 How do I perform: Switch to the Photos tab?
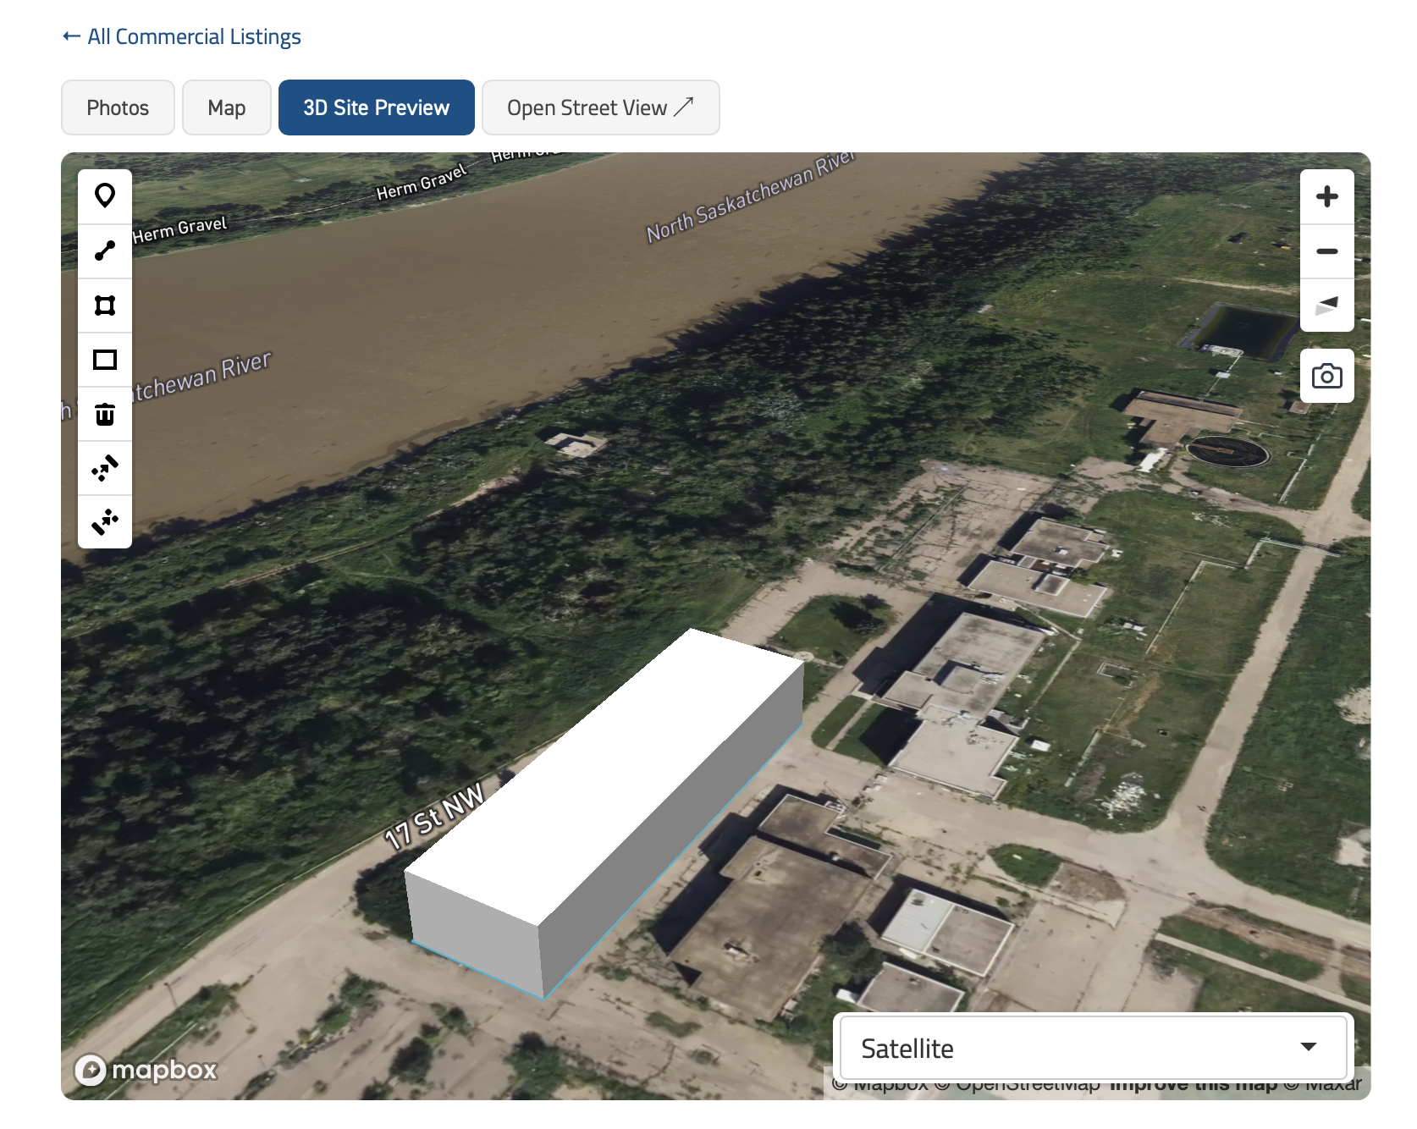pos(118,107)
